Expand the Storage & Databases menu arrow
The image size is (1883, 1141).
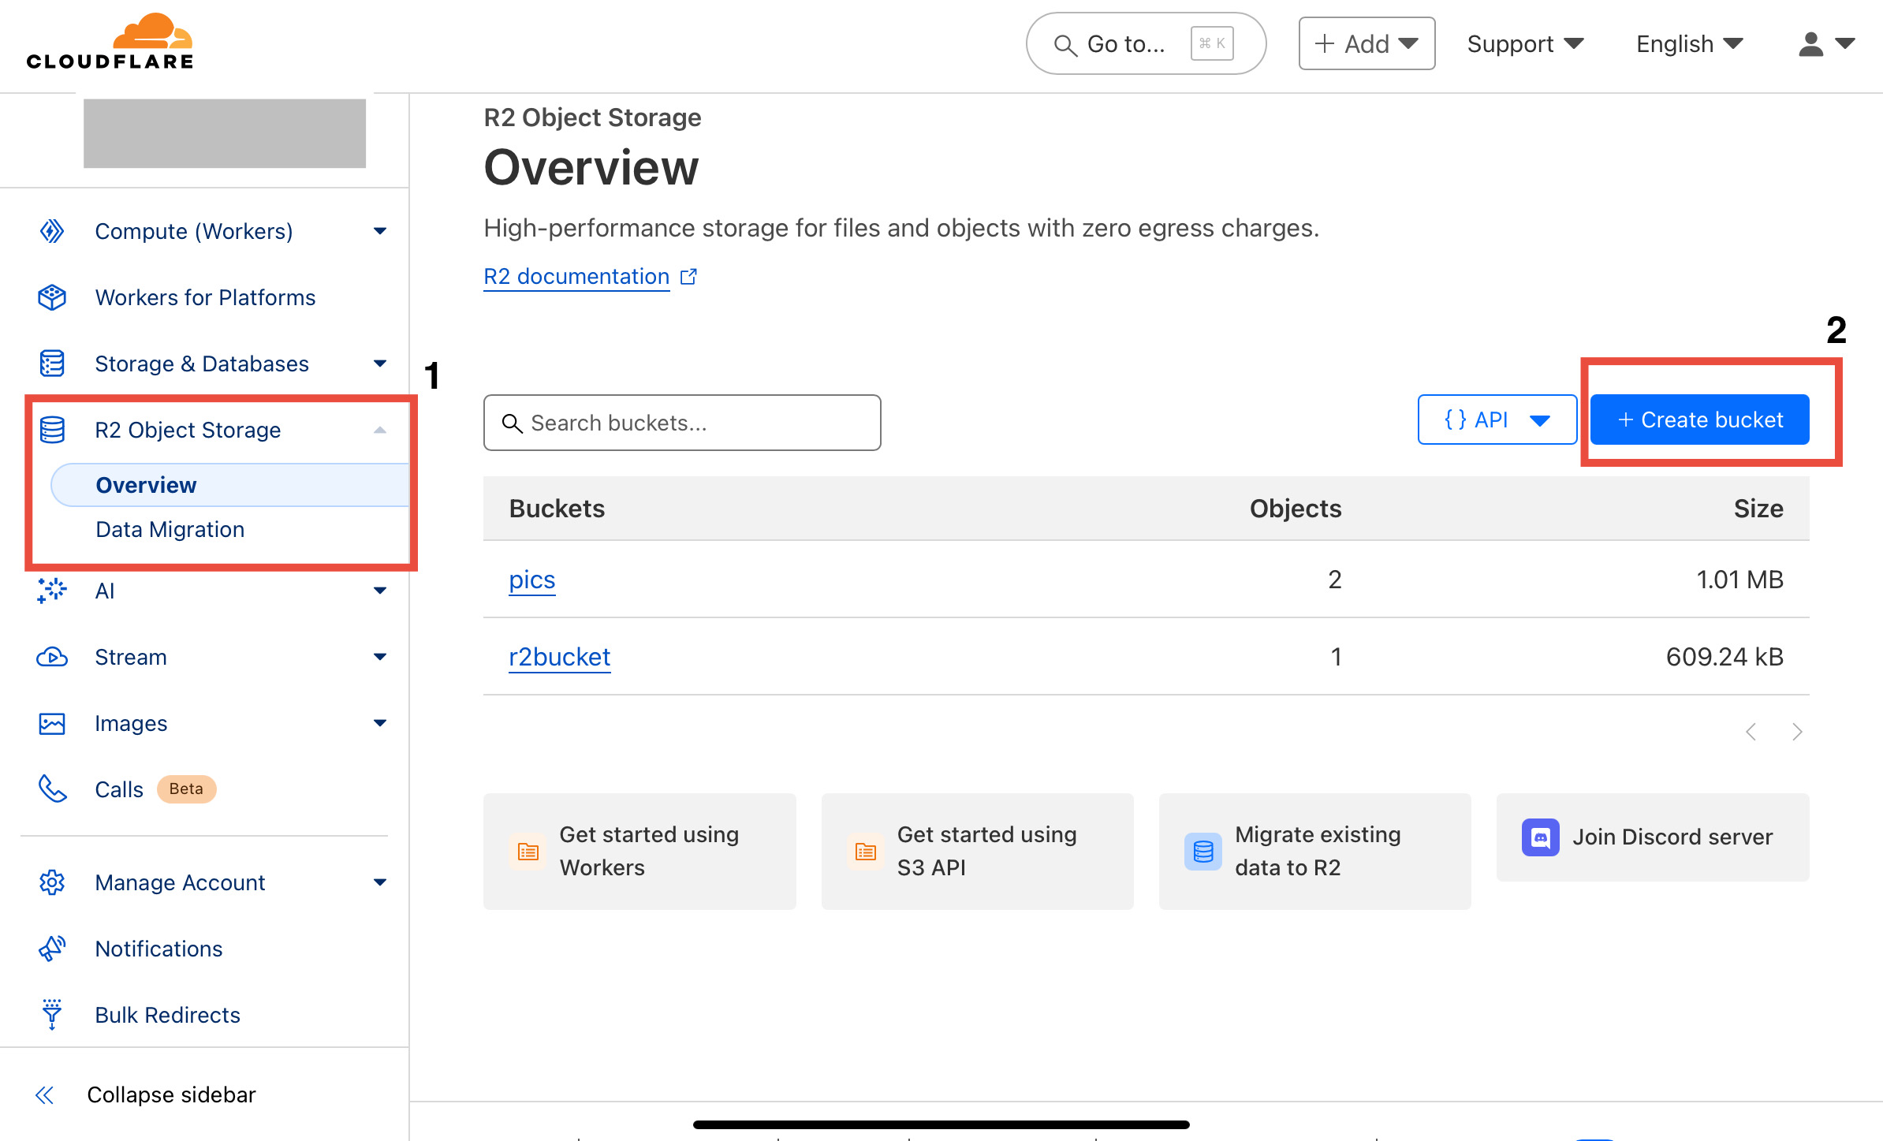point(380,364)
